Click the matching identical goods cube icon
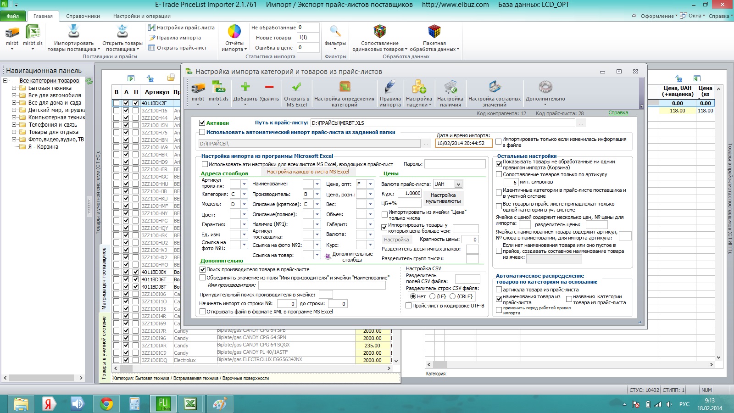Viewport: 734px width, 413px height. tap(380, 32)
